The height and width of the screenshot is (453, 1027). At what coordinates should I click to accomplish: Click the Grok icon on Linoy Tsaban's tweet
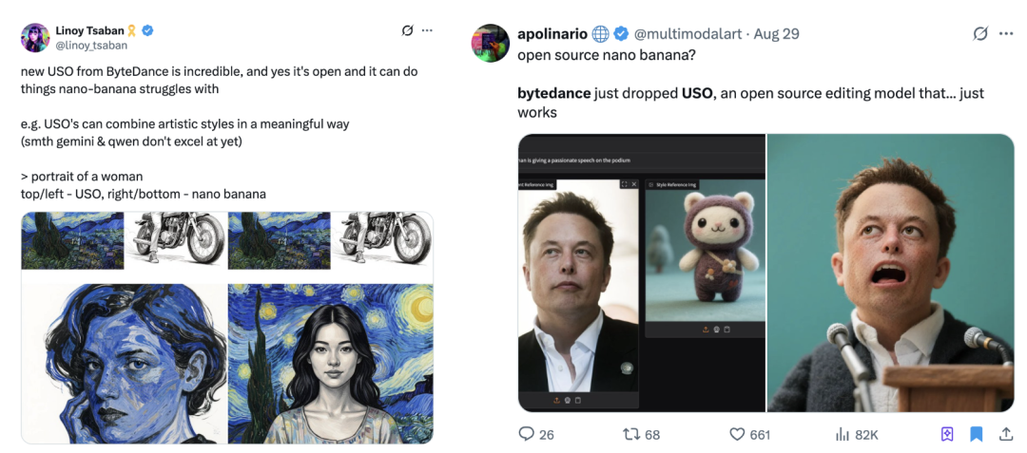tap(407, 30)
